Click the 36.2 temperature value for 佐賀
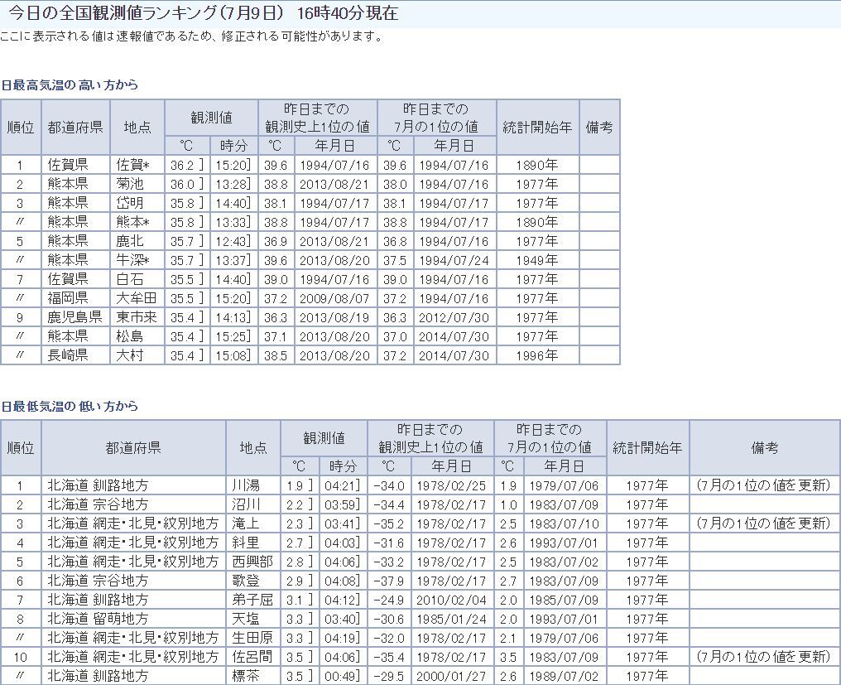841x685 pixels. point(182,165)
